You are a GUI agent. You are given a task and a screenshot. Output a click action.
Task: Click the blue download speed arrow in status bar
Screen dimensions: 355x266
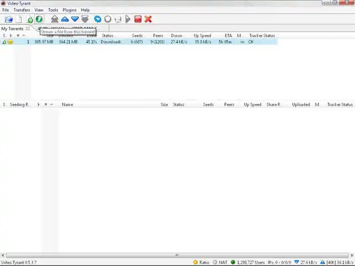point(297,262)
